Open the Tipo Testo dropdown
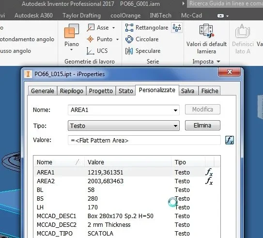This screenshot has width=263, height=238. 175,126
